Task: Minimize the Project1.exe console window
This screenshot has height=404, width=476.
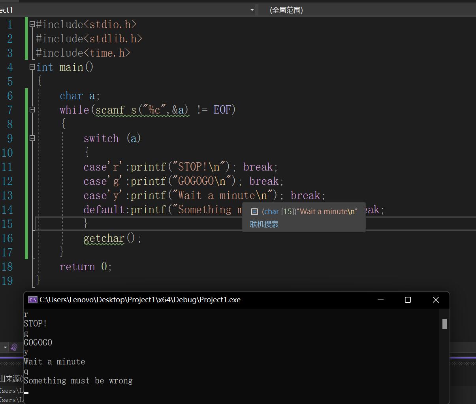Action: 380,300
